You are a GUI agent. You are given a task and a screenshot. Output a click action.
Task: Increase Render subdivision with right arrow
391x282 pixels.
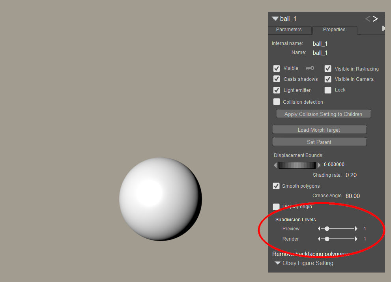point(356,239)
